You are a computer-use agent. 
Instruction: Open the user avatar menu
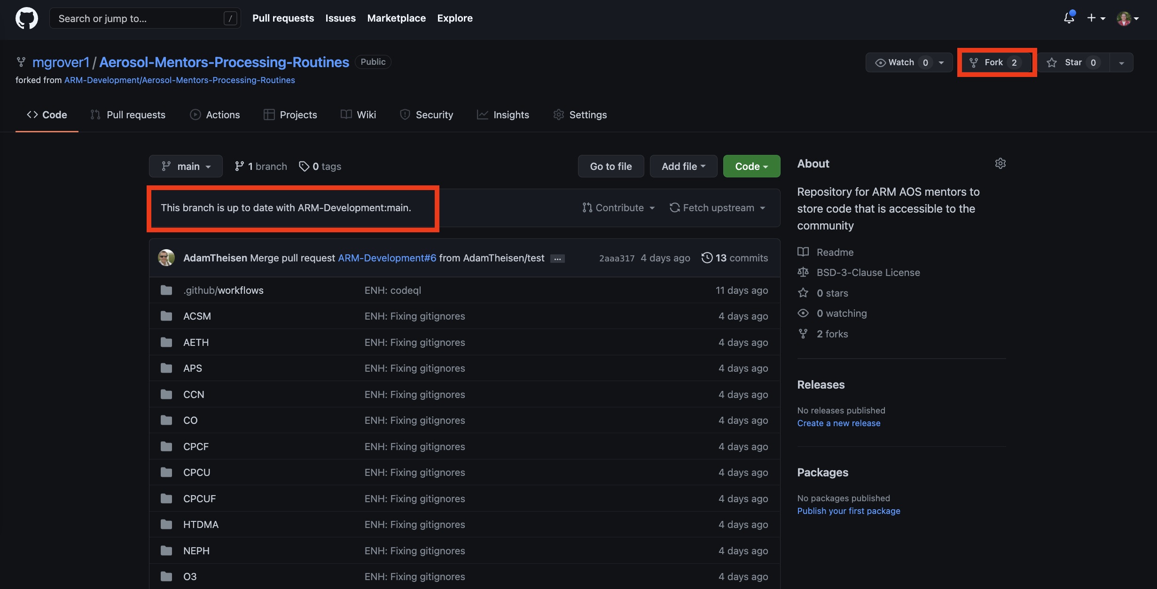point(1127,18)
